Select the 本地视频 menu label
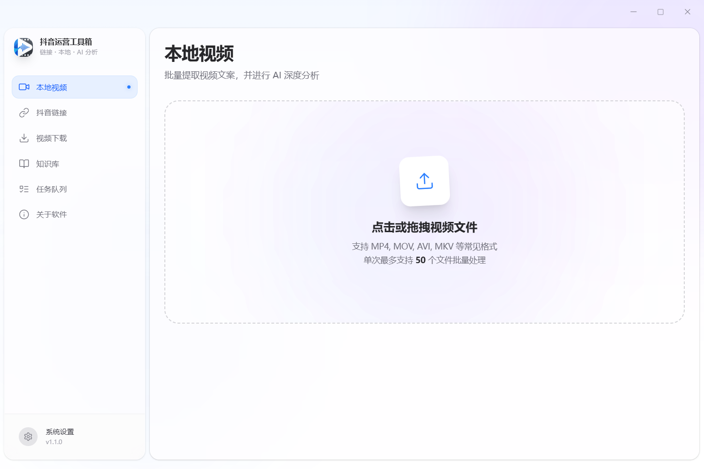The image size is (704, 469). pos(52,88)
